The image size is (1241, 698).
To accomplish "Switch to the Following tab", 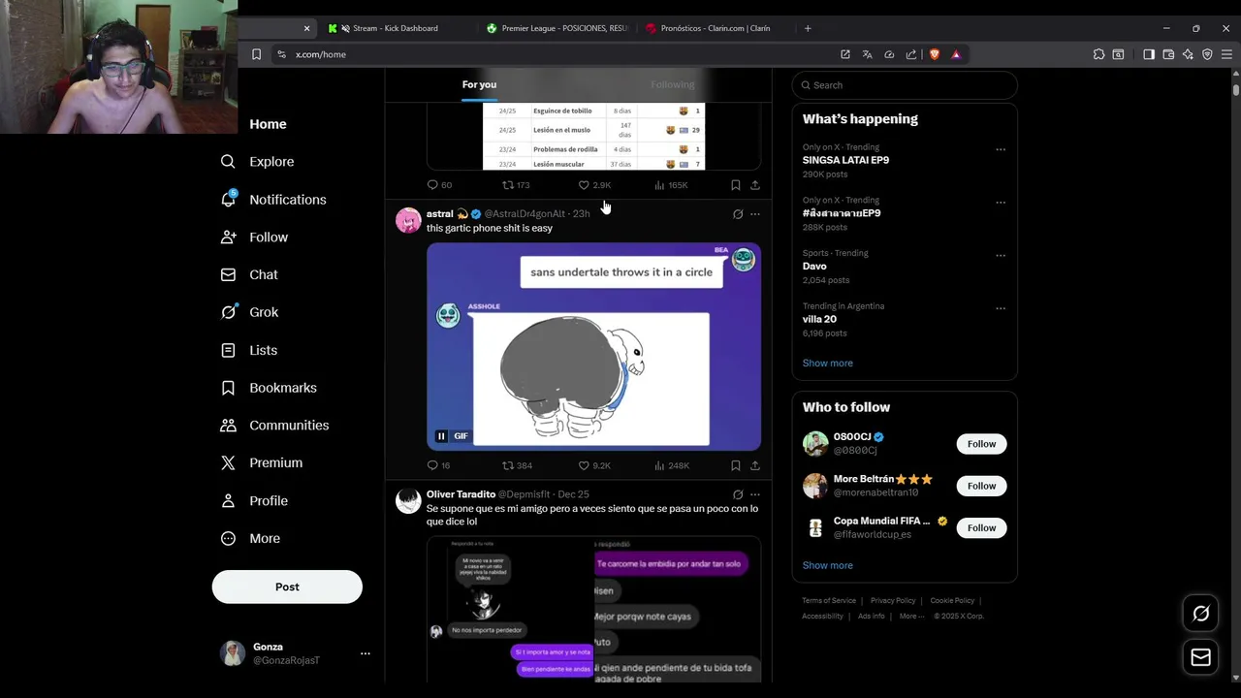I will 672,84.
